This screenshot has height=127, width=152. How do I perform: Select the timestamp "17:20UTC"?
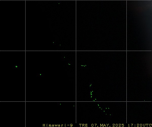point(140,125)
